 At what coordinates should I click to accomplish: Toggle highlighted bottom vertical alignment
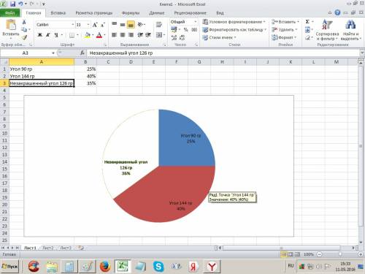[131, 24]
